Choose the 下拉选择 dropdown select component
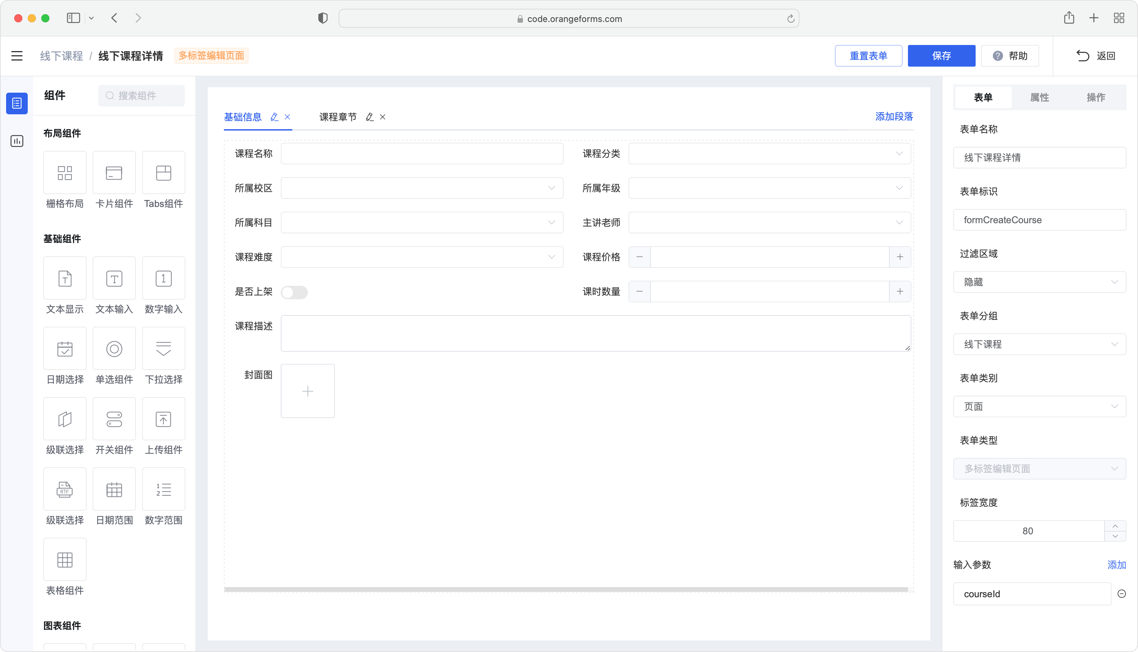This screenshot has width=1138, height=652. (x=163, y=348)
